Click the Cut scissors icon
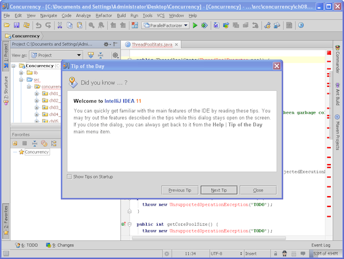 60,26
